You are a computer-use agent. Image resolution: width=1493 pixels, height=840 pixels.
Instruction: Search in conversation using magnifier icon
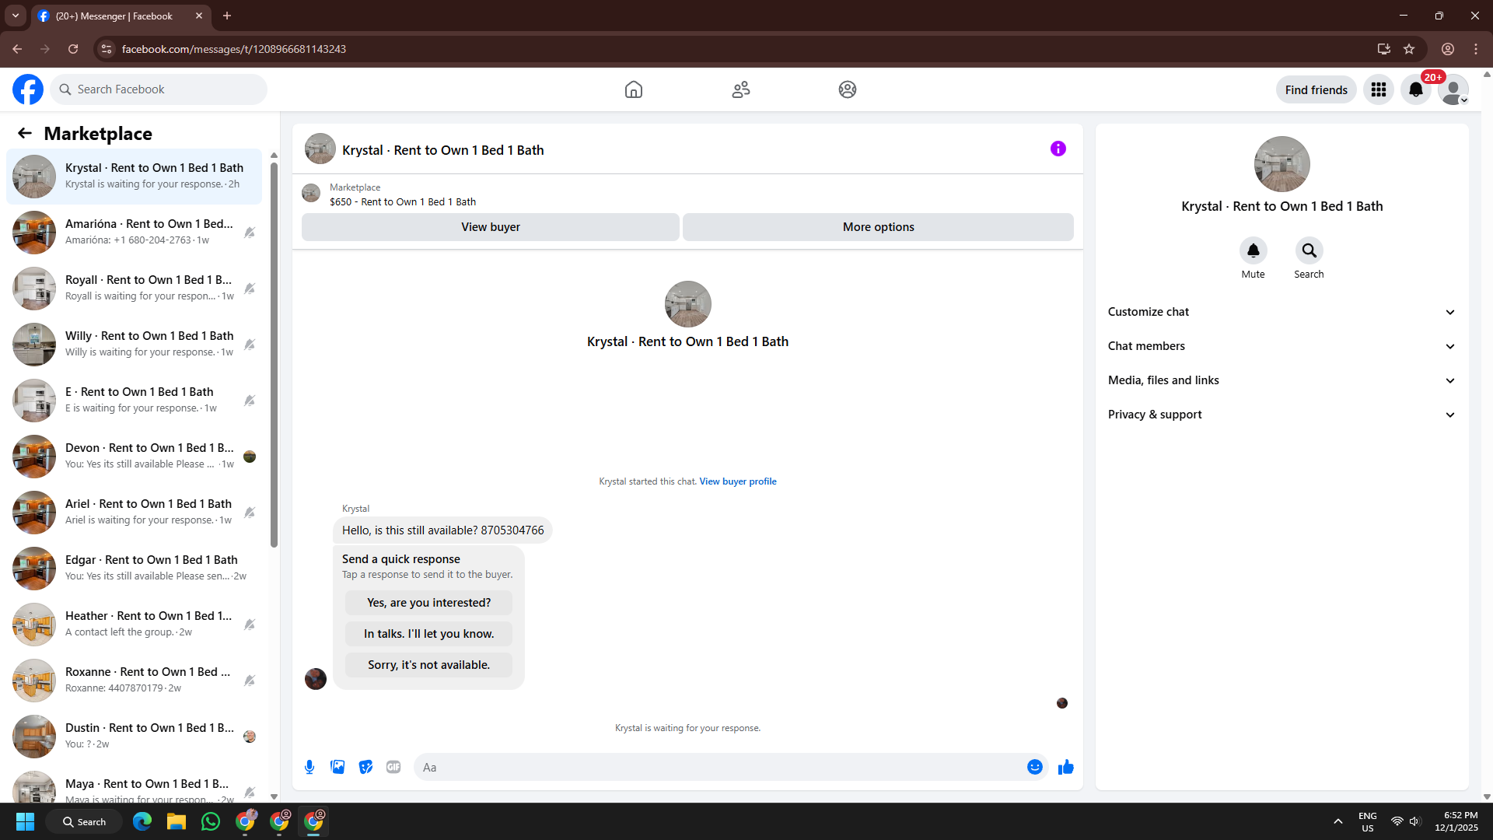point(1309,250)
